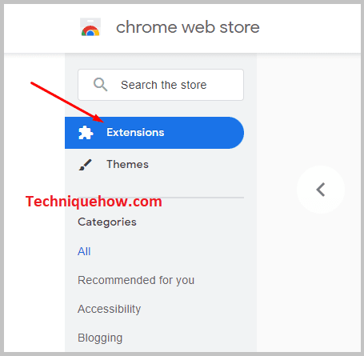Click the Categories section heading
The height and width of the screenshot is (356, 364).
tap(107, 222)
